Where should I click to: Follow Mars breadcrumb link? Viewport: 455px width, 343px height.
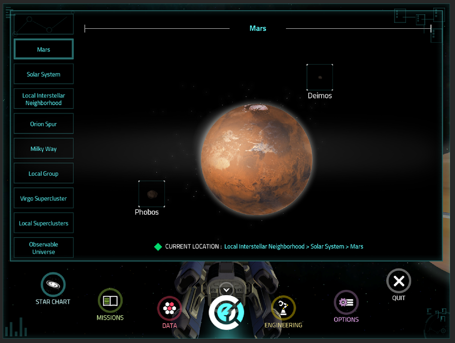(x=357, y=247)
